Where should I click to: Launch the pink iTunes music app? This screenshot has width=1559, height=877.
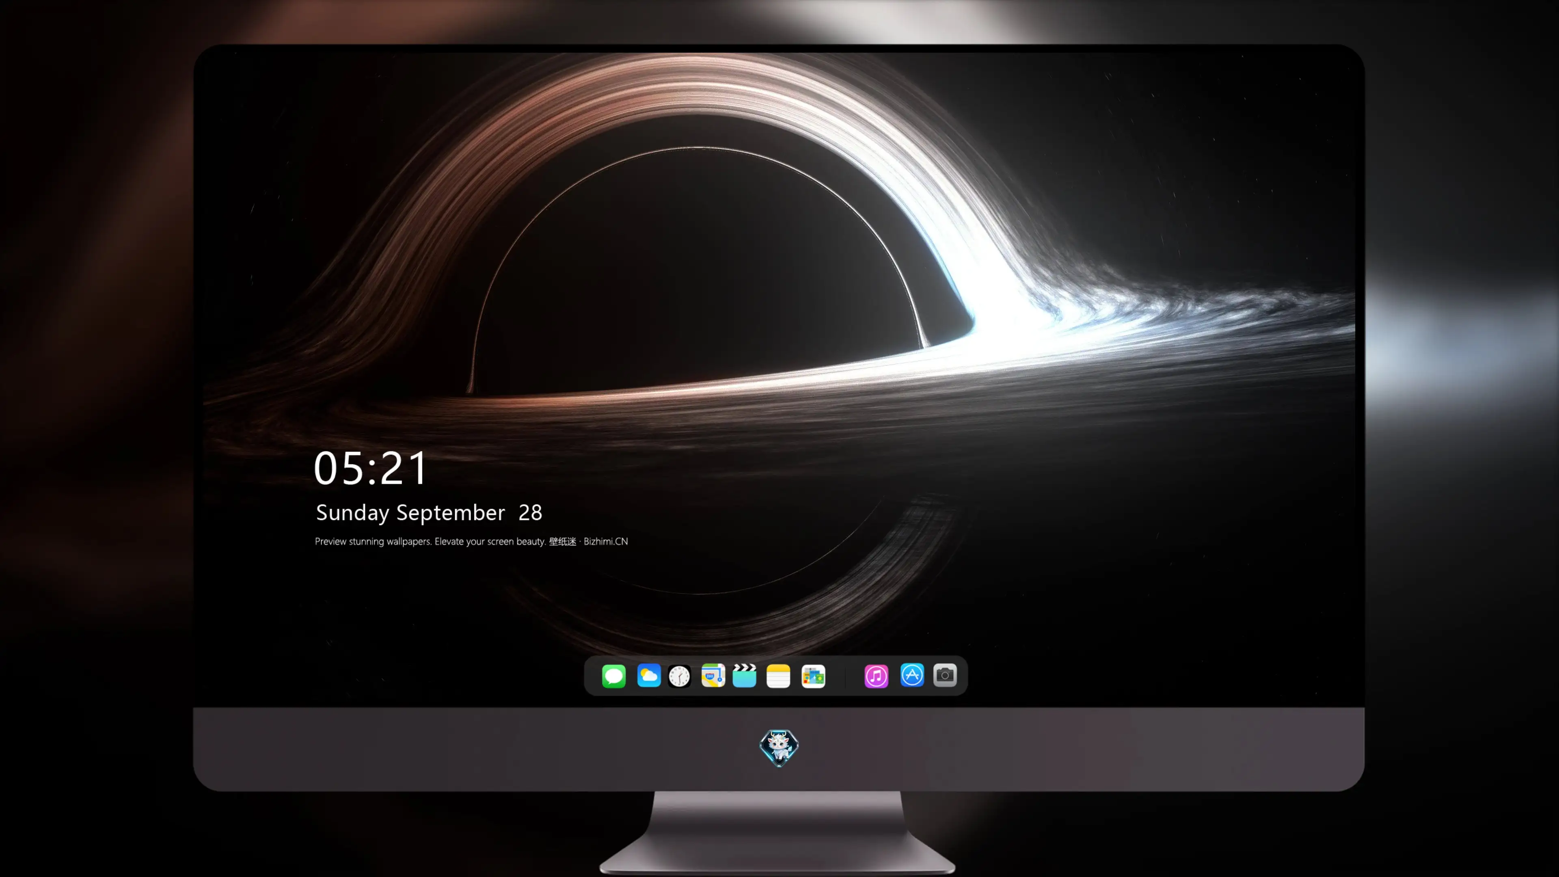coord(877,676)
